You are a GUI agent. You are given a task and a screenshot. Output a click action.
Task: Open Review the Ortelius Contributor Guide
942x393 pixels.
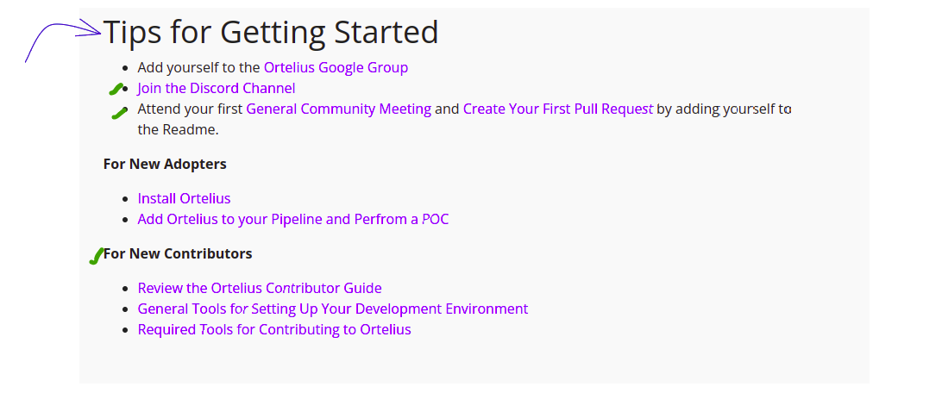[259, 288]
